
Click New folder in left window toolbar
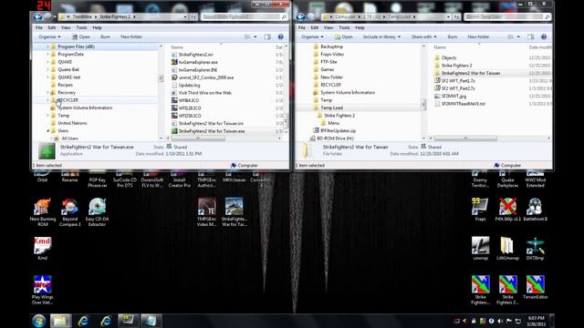click(x=131, y=36)
